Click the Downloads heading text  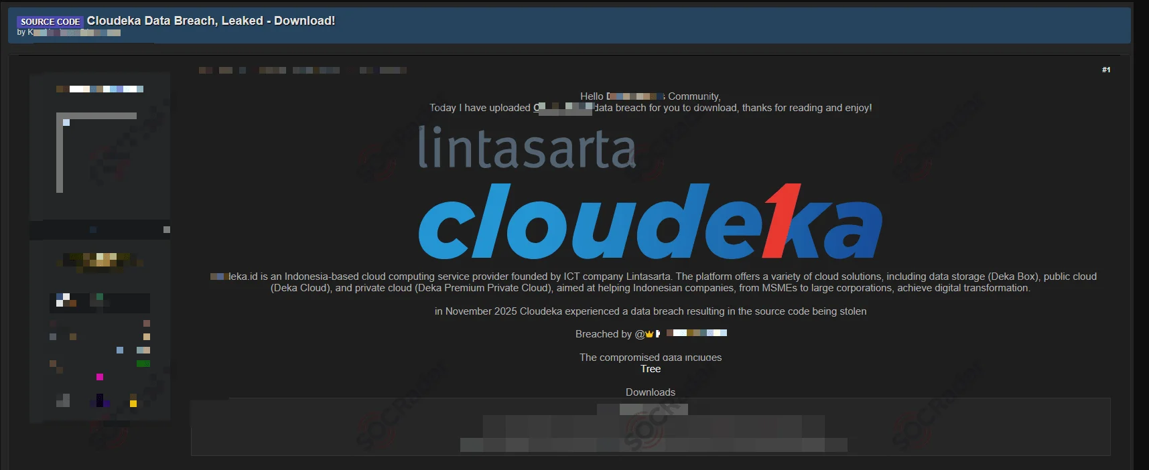651,392
